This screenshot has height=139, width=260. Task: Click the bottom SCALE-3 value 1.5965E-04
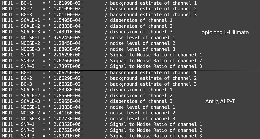pyautogui.click(x=67, y=101)
